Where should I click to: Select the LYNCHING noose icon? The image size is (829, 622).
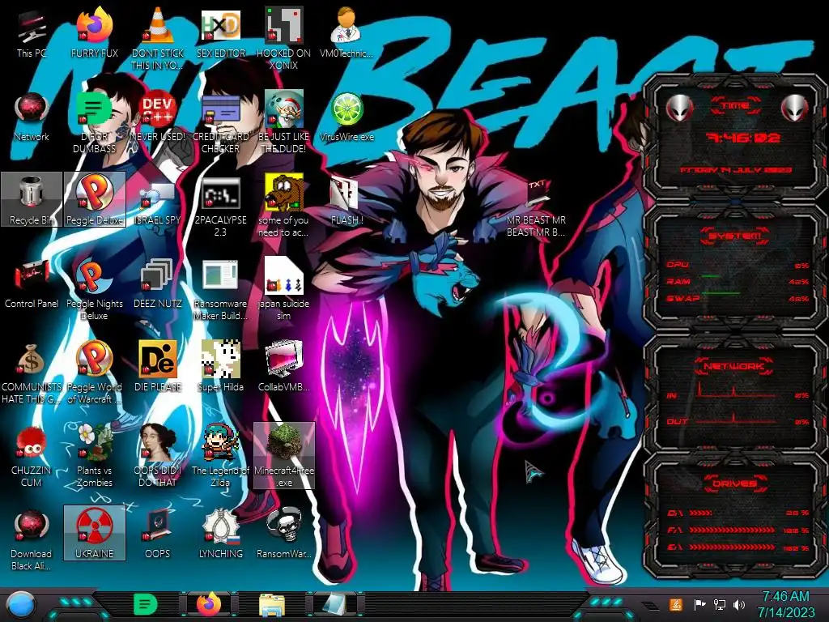220,535
